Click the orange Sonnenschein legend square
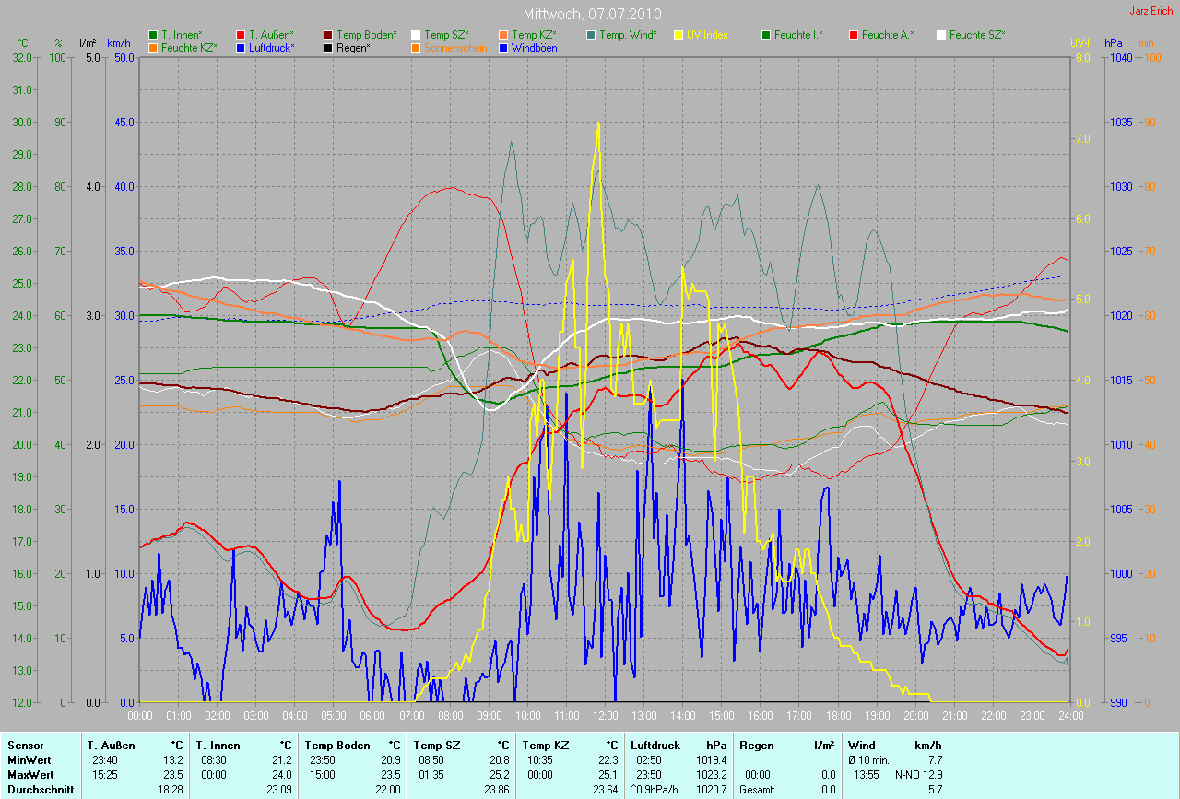 click(x=416, y=47)
